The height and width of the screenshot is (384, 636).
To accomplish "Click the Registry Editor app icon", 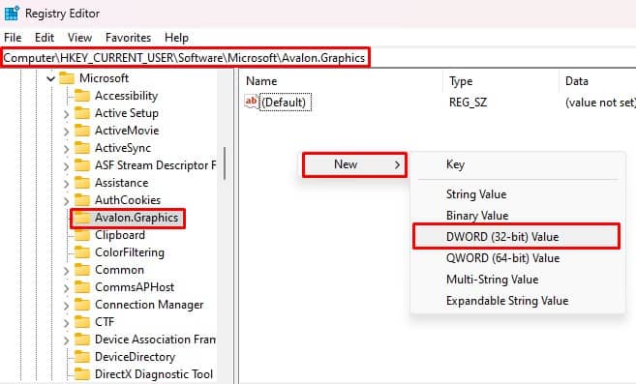I will point(12,13).
